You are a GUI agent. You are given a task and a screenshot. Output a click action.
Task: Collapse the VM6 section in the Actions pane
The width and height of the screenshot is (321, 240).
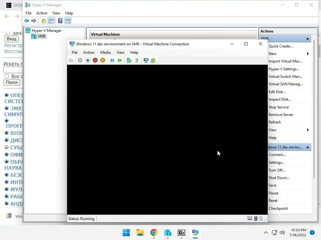coord(308,38)
